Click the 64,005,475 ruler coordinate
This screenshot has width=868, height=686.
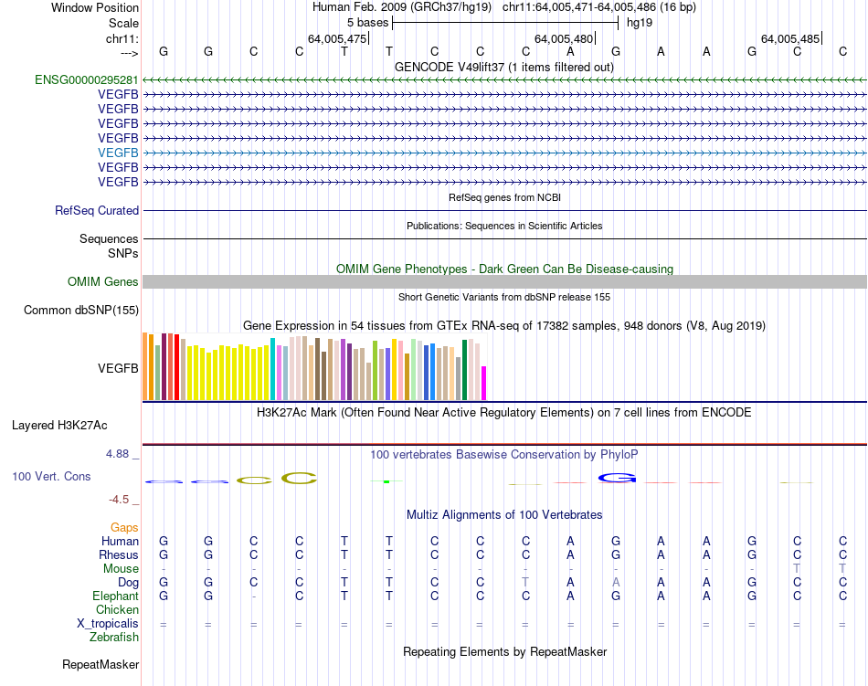[337, 38]
